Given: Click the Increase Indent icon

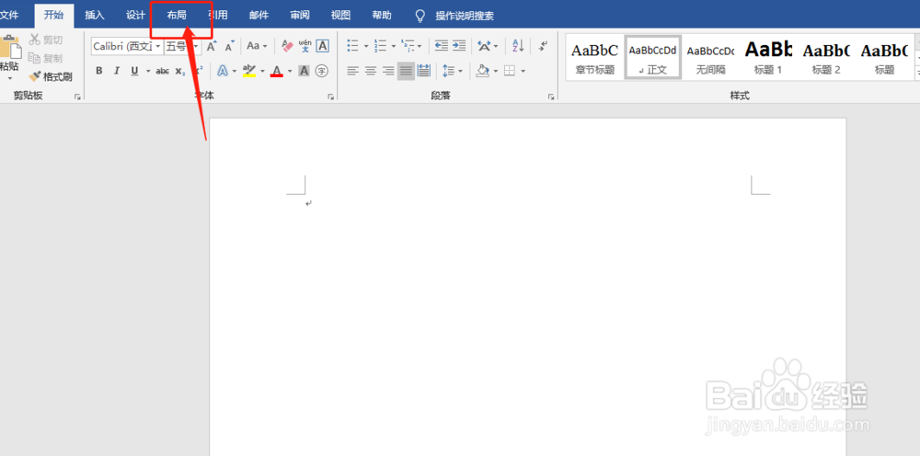Looking at the screenshot, I should (459, 46).
